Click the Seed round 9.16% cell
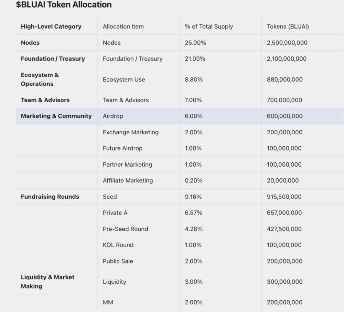Screen dimensions: 344x312 coord(194,197)
